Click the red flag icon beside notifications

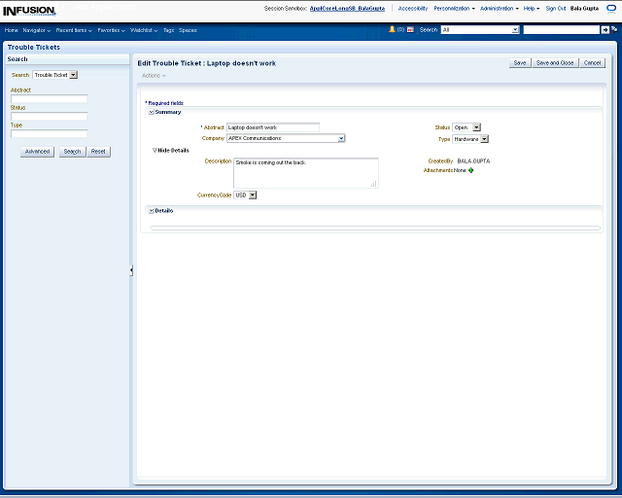click(x=410, y=30)
